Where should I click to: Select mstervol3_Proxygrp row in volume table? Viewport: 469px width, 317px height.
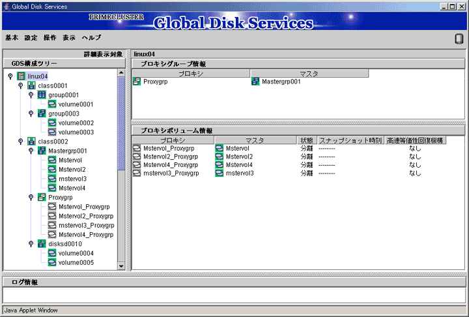point(289,174)
